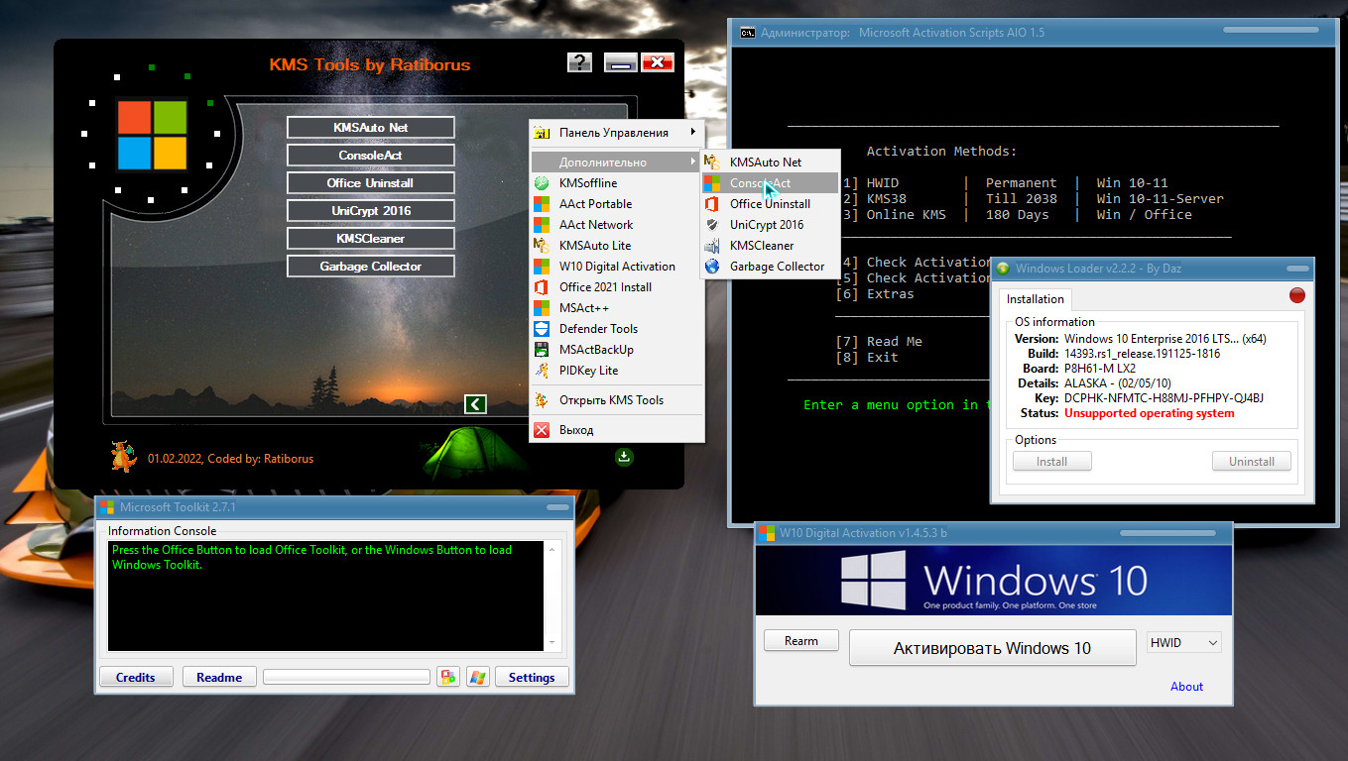Screen dimensions: 1348x761
Task: Select Office 2021 Install menu entry
Action: click(616, 287)
